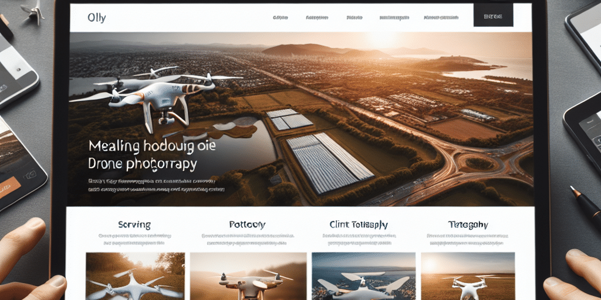Image resolution: width=601 pixels, height=300 pixels.
Task: Click the Olly logo in the header
Action: (x=97, y=18)
